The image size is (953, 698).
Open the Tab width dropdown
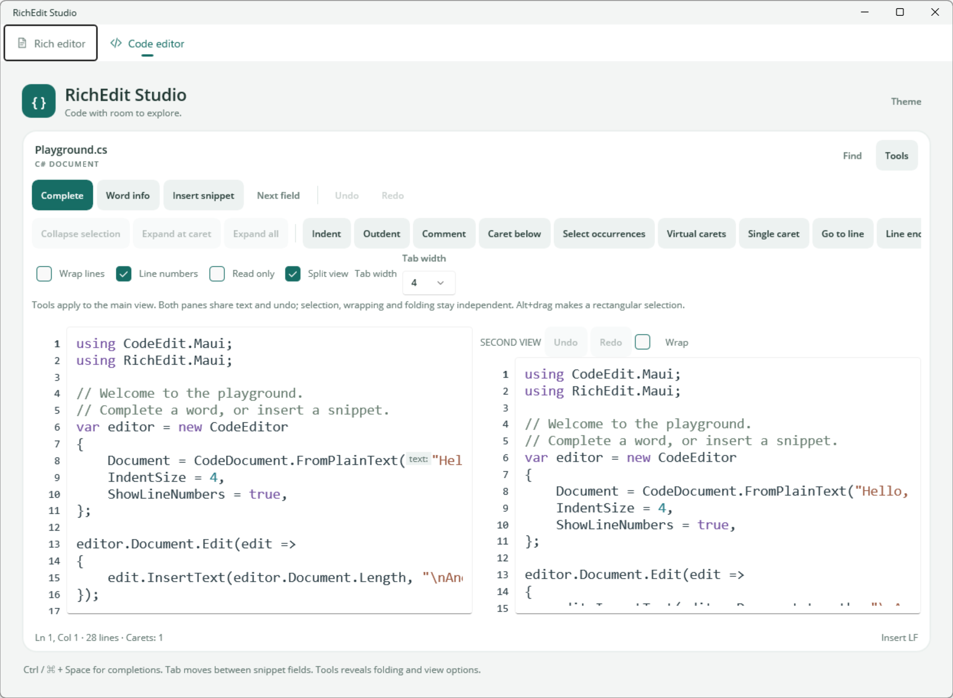[429, 282]
